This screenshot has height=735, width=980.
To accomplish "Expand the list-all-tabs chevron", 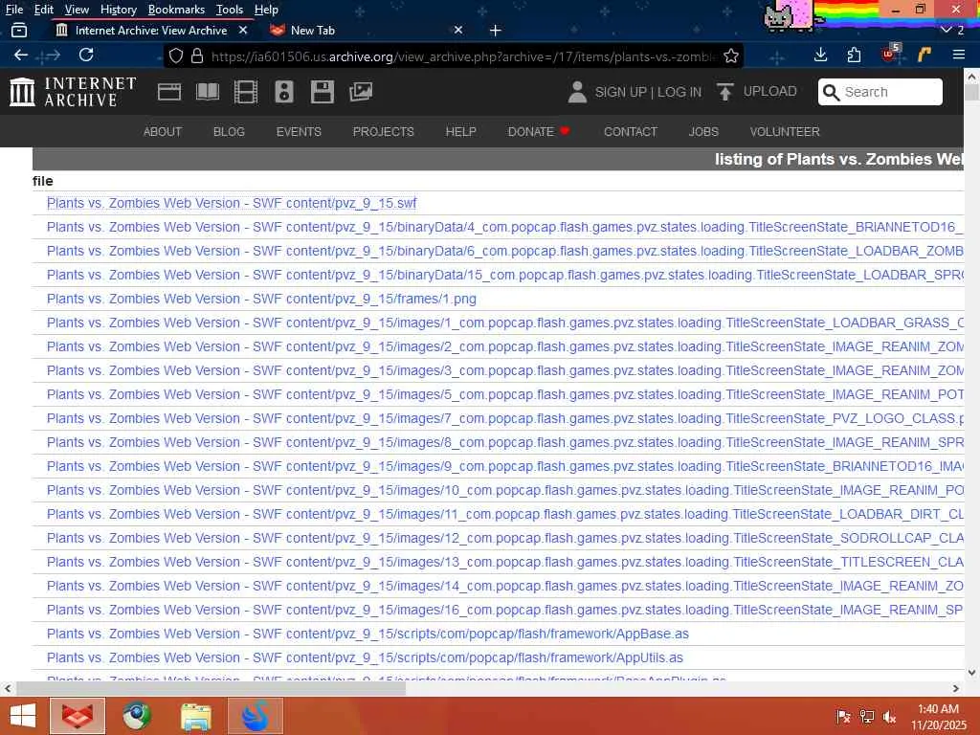I will 947,30.
